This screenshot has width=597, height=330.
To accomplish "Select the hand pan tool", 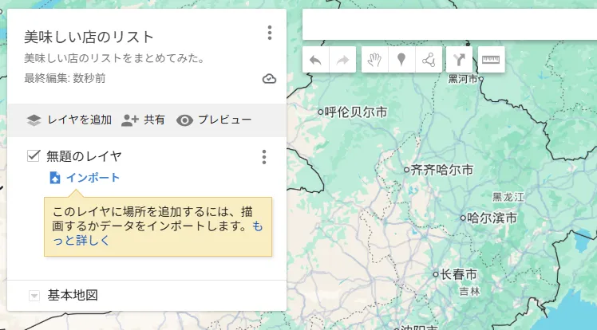I will tap(375, 60).
